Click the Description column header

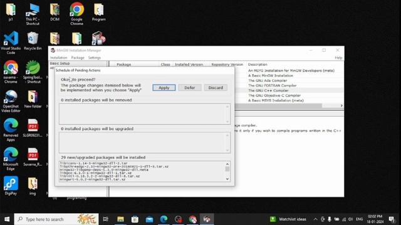[258, 64]
